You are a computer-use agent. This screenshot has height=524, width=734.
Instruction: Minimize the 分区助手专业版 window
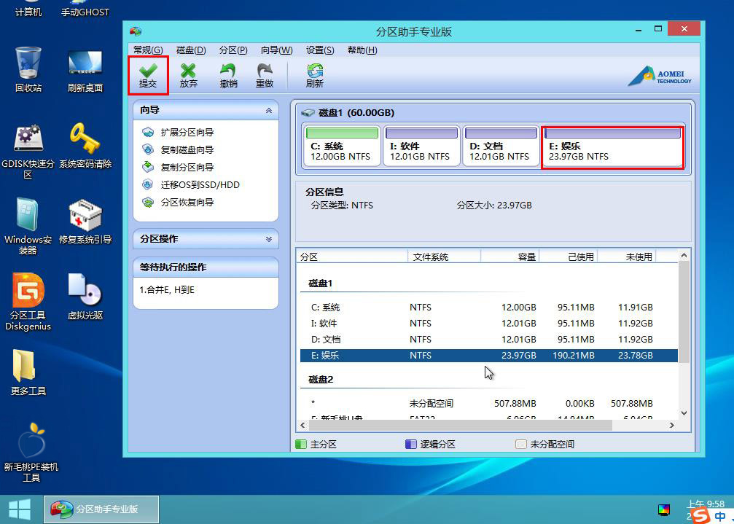pyautogui.click(x=639, y=30)
